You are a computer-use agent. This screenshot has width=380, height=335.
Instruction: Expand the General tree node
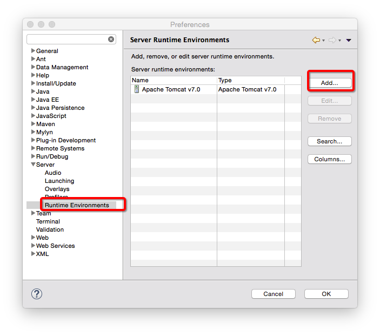click(33, 51)
